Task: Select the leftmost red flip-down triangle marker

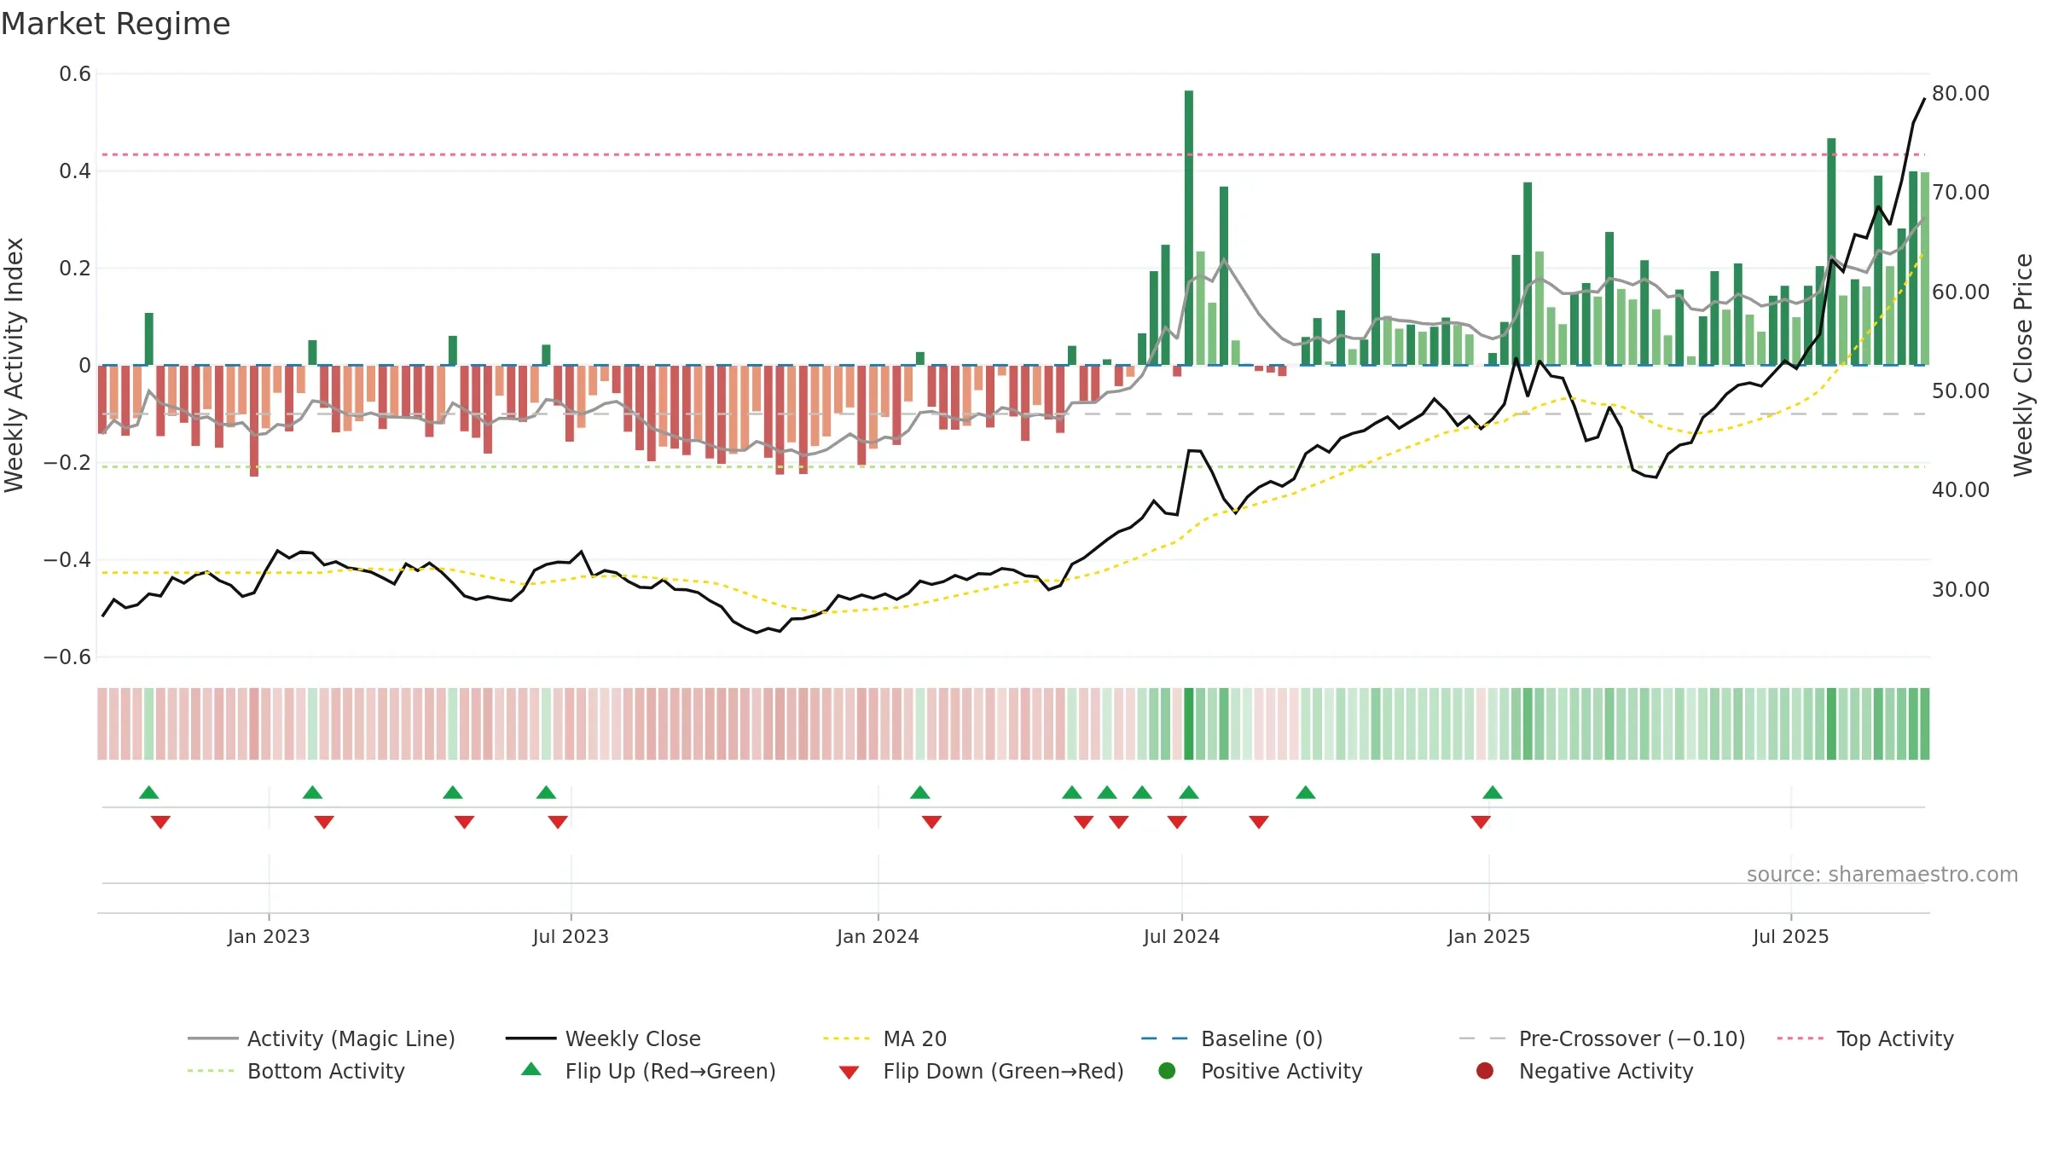Action: tap(160, 822)
